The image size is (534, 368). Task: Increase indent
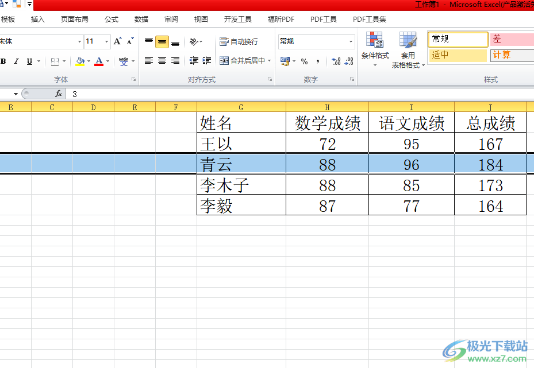coord(207,60)
